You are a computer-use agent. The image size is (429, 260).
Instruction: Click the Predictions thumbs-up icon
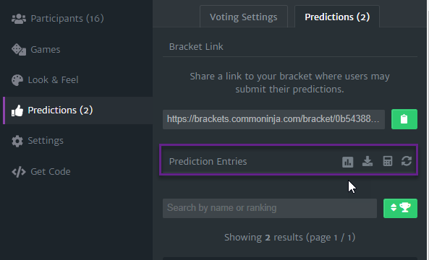click(17, 110)
